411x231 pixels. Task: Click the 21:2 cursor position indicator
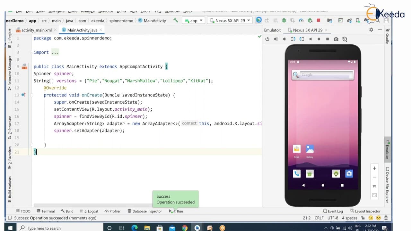307,218
